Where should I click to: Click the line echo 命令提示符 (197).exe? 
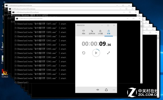(x=40, y=66)
